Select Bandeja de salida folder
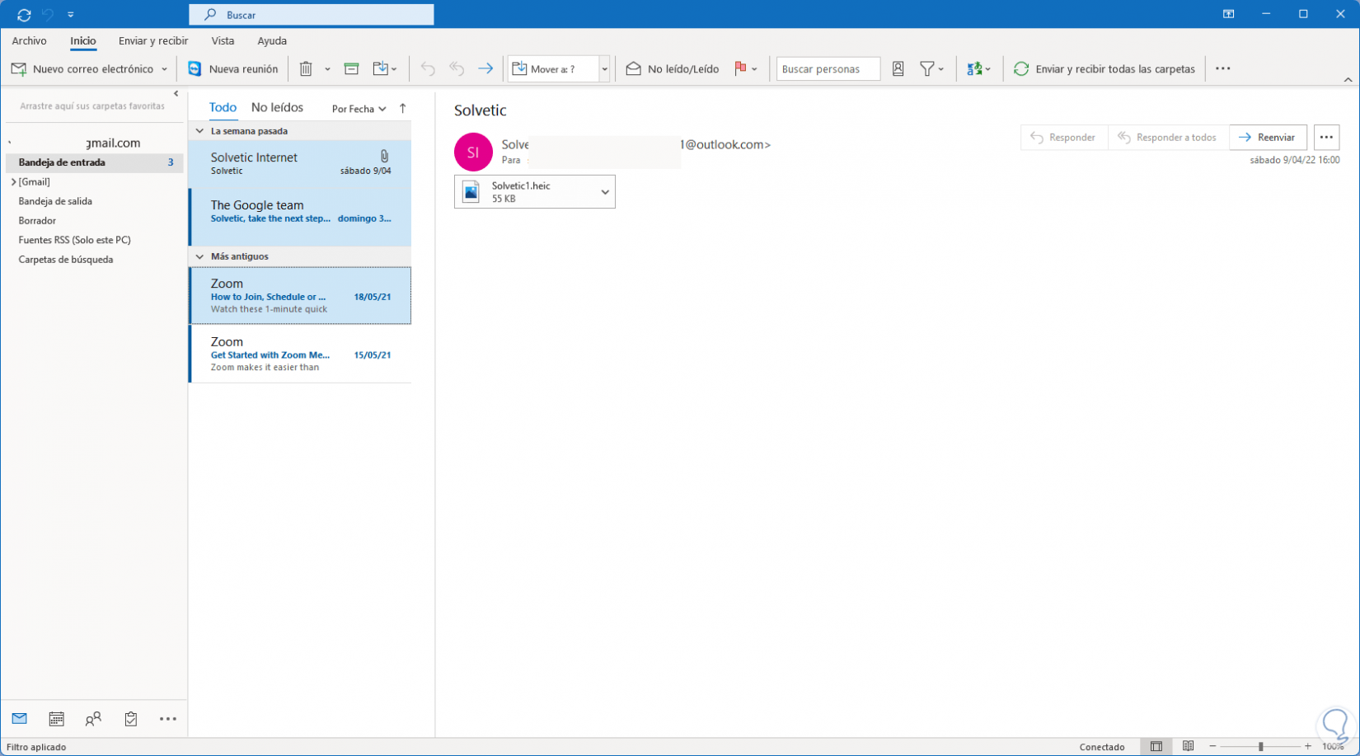The height and width of the screenshot is (756, 1360). point(55,201)
